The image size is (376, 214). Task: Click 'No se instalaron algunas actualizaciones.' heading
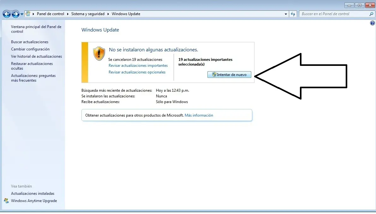[153, 50]
